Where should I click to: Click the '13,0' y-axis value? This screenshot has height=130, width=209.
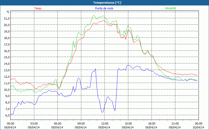[7, 70]
